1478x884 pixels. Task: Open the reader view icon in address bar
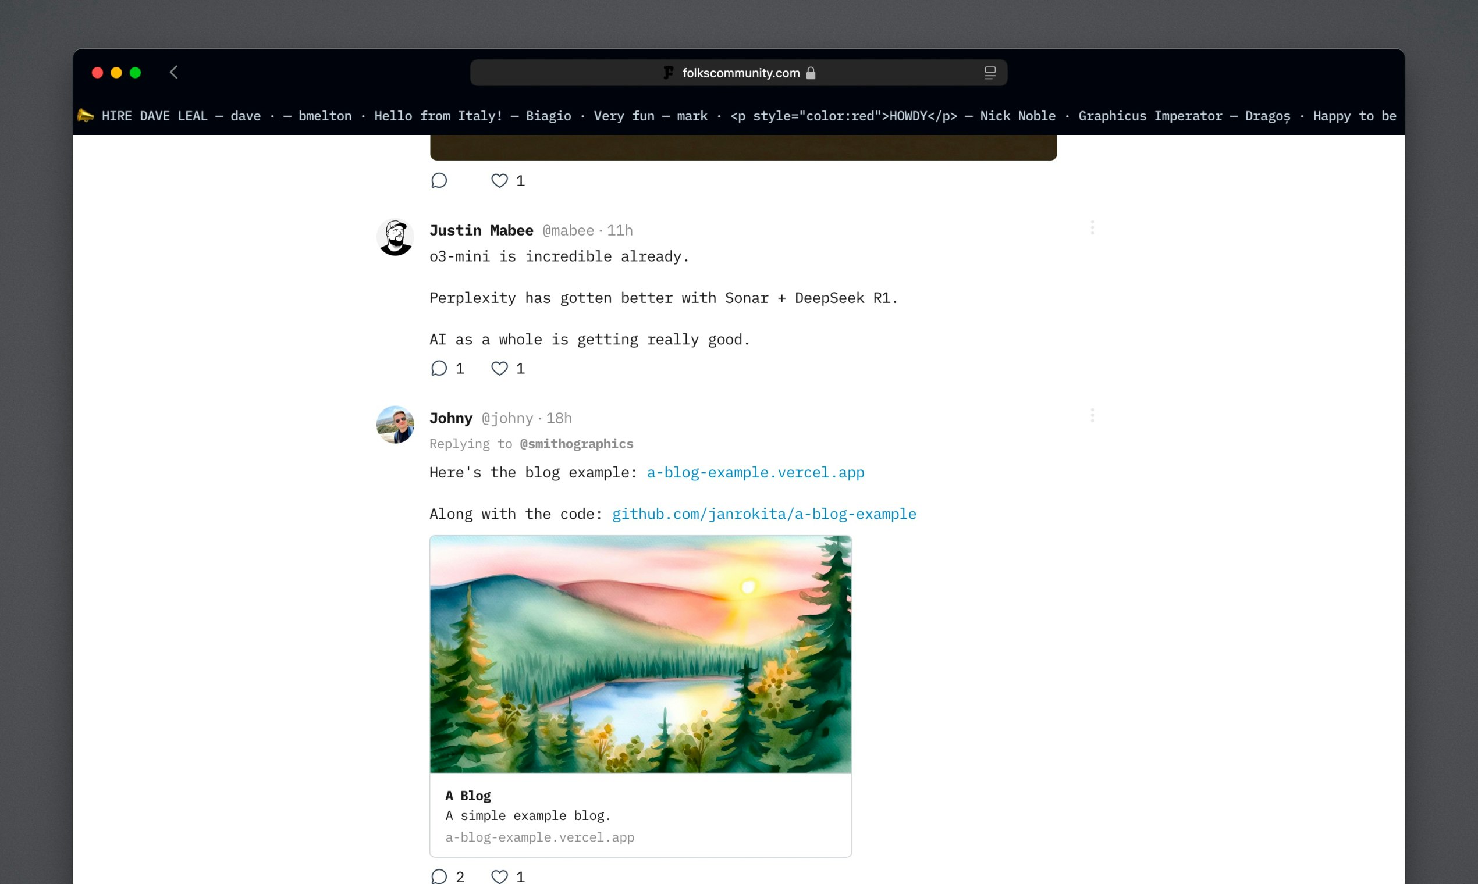coord(990,73)
